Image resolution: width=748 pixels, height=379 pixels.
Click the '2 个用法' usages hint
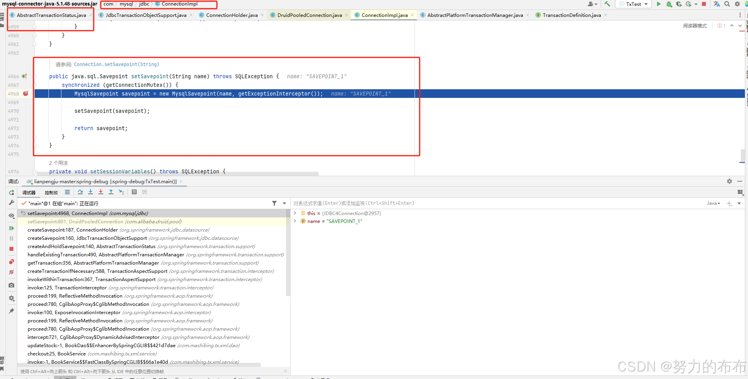click(58, 163)
